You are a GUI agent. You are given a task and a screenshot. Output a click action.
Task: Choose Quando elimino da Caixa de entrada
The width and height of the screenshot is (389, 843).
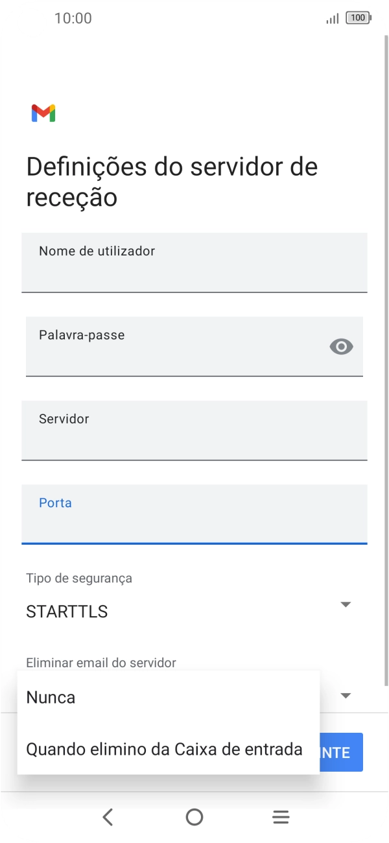click(x=163, y=749)
